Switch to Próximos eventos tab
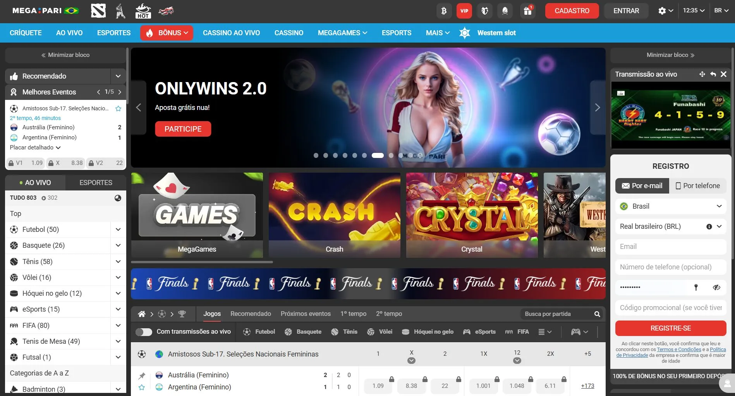Image resolution: width=735 pixels, height=396 pixels. coord(306,314)
